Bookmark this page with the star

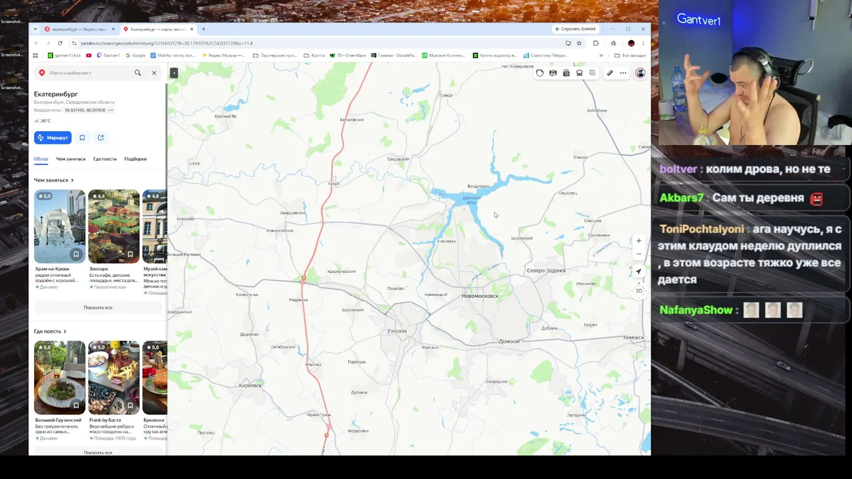click(x=579, y=43)
